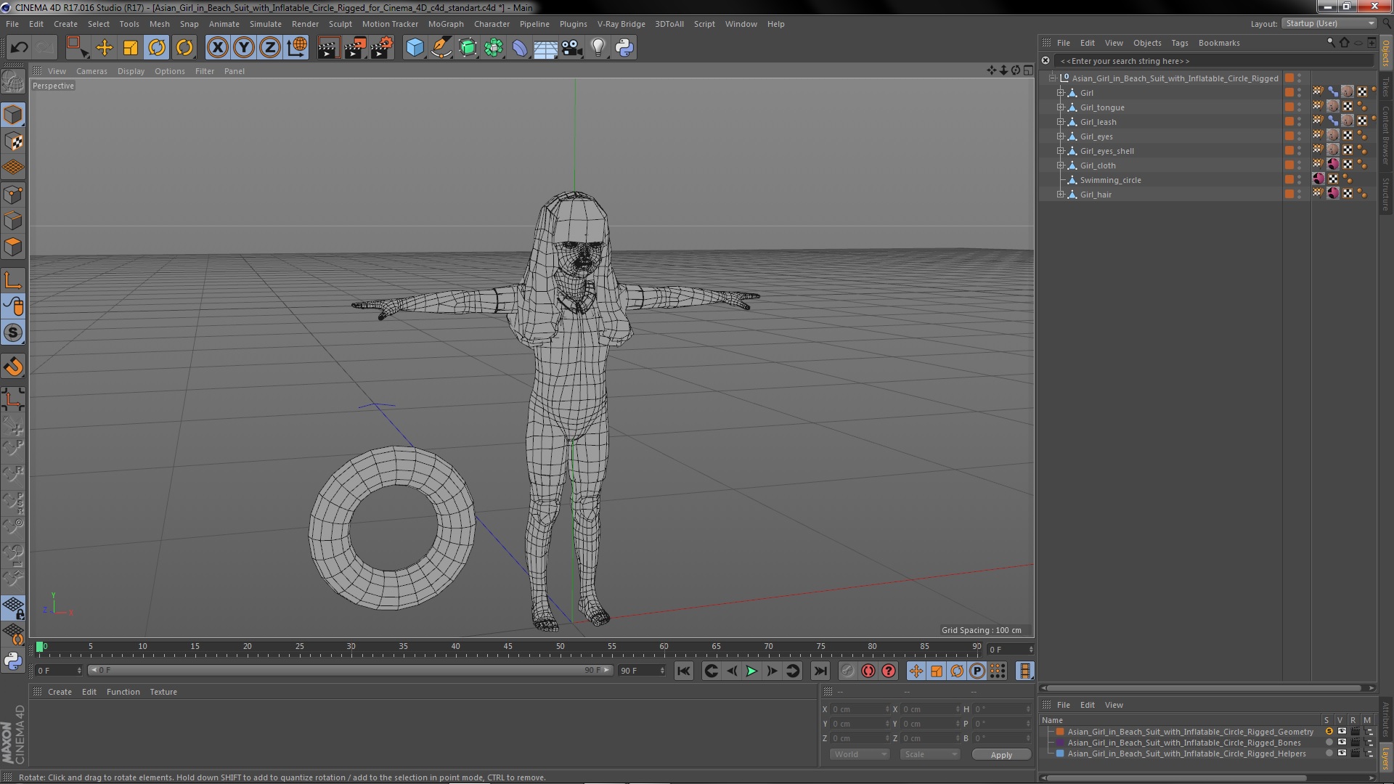The height and width of the screenshot is (784, 1394).
Task: Collapse the Asian_Girl root null object
Action: (1052, 78)
